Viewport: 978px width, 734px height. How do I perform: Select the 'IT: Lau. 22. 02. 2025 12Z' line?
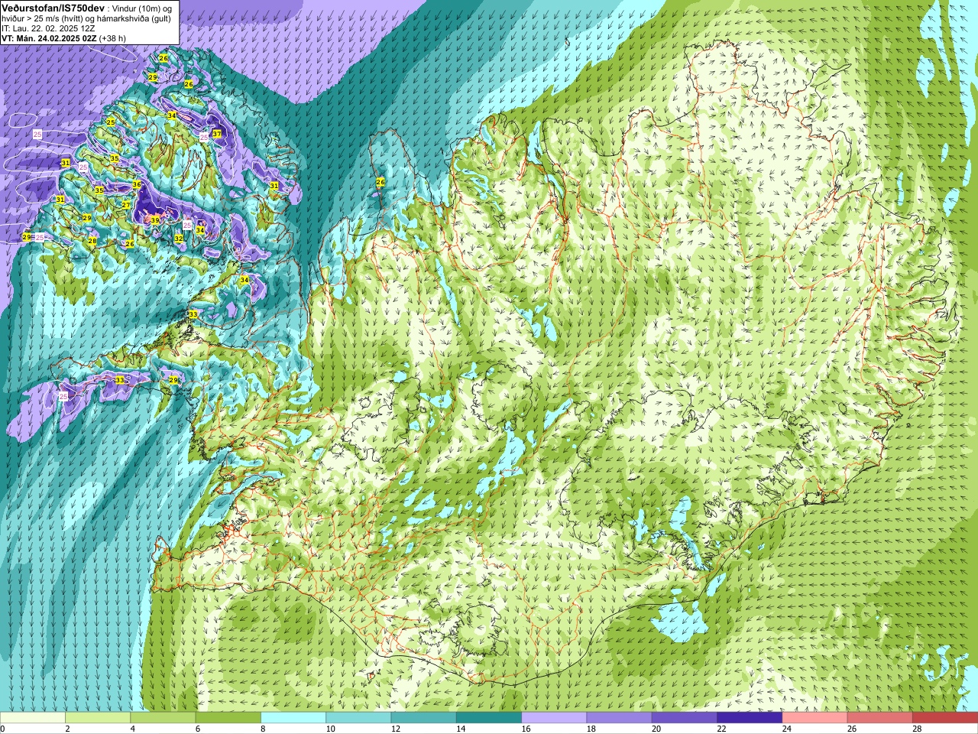pyautogui.click(x=48, y=28)
